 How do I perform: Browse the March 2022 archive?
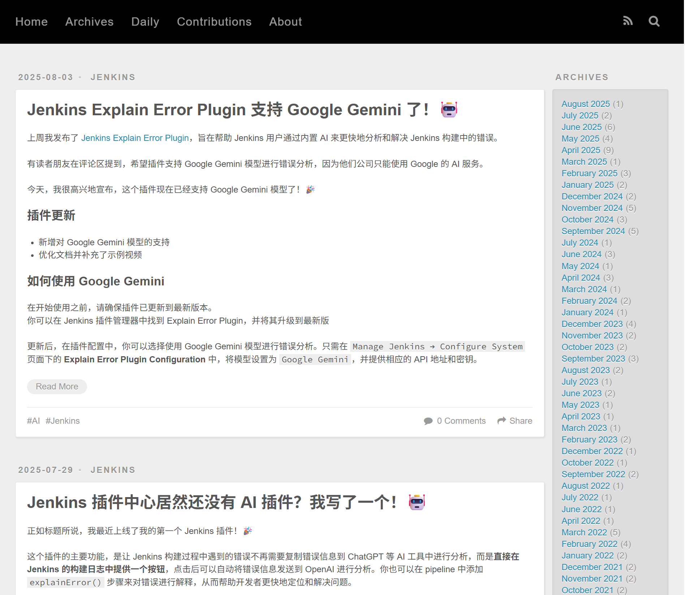point(584,533)
